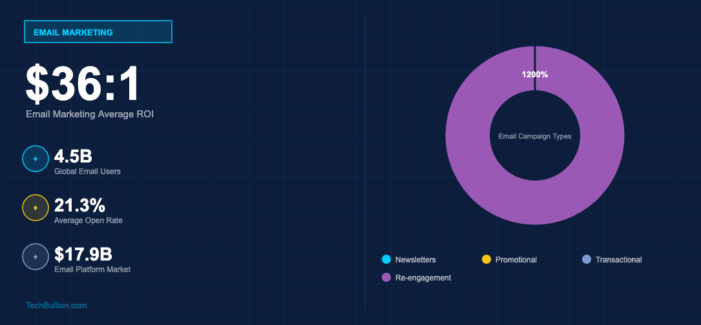The height and width of the screenshot is (325, 701).
Task: Open the TechBullion.com link
Action: pyautogui.click(x=56, y=305)
